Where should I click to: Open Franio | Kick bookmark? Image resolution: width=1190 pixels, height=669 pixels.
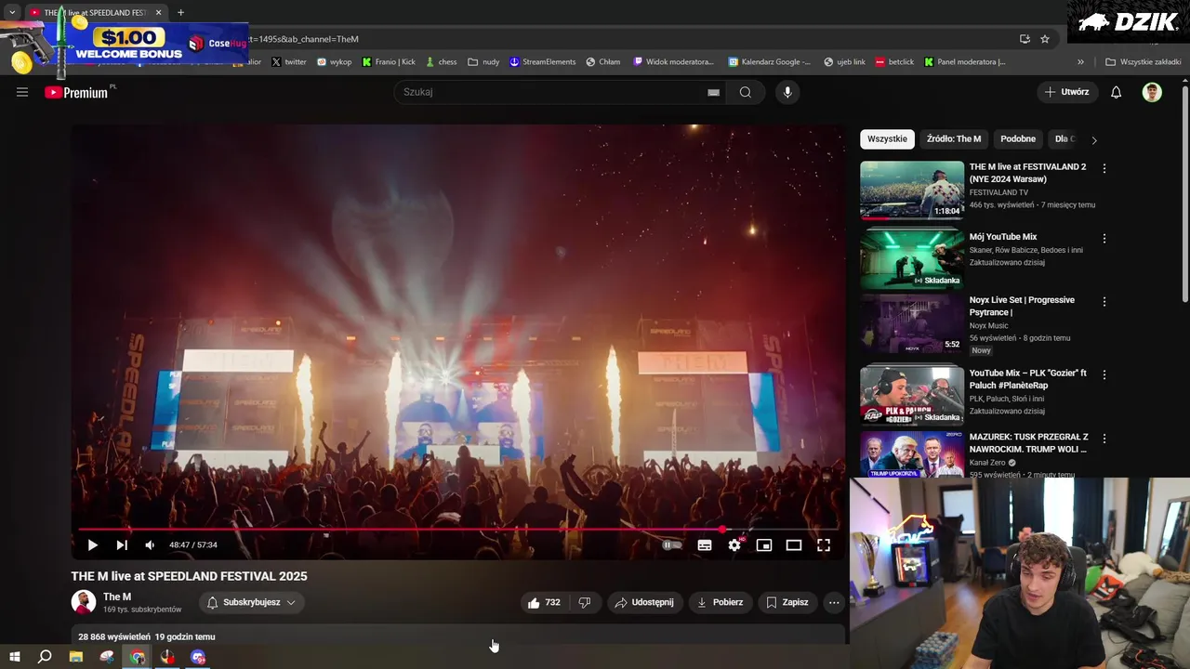click(x=389, y=62)
